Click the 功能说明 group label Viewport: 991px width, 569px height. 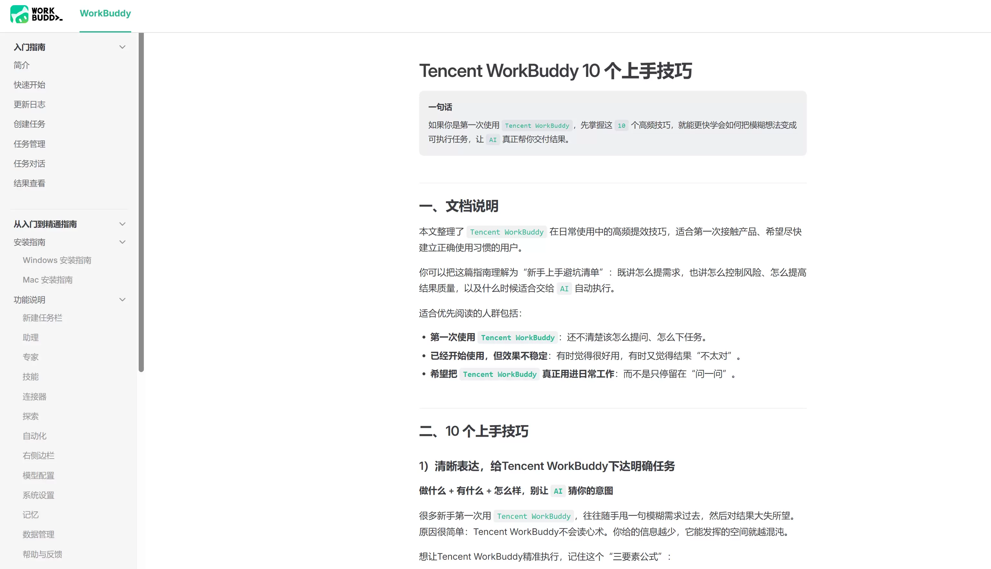tap(29, 300)
